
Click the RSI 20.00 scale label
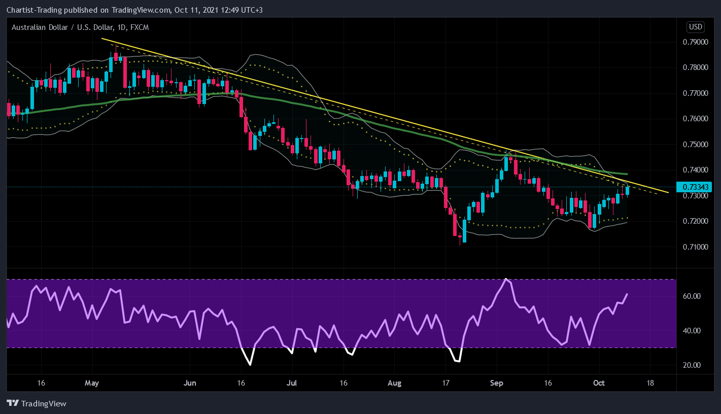pyautogui.click(x=693, y=365)
